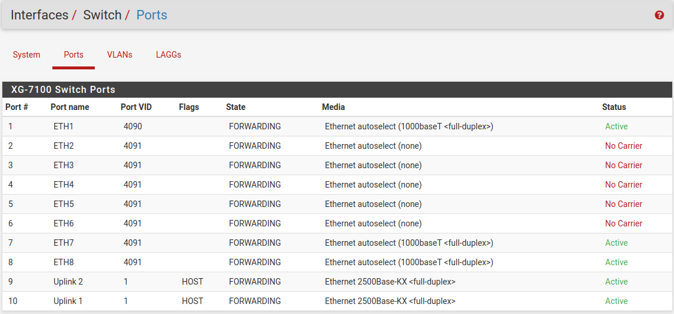
Task: Select the Ports tab
Action: 74,55
